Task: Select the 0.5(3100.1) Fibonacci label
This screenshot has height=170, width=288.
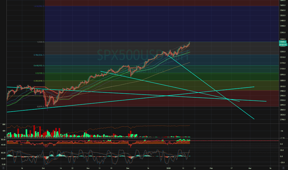Action: (x=40, y=73)
